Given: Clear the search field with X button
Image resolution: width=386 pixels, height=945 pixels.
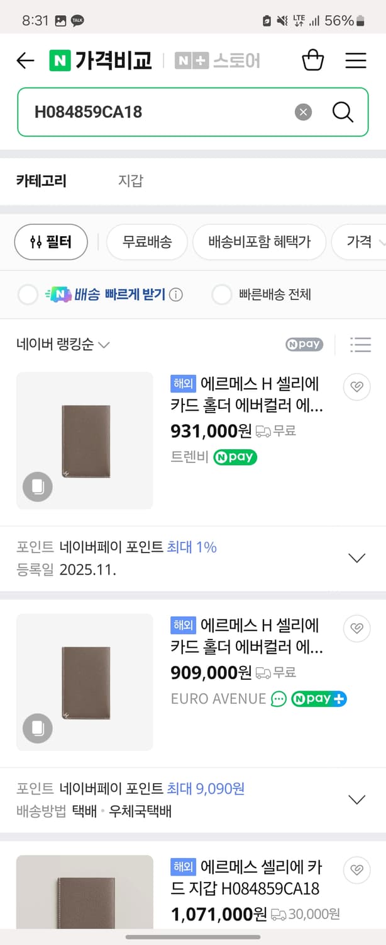Looking at the screenshot, I should [303, 112].
